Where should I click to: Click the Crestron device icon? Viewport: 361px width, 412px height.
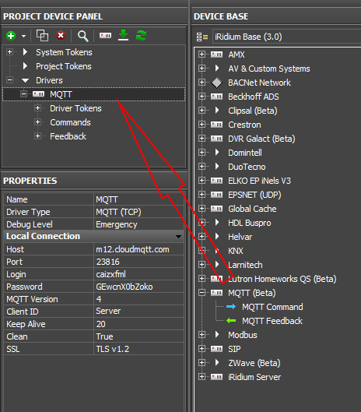[x=216, y=125]
